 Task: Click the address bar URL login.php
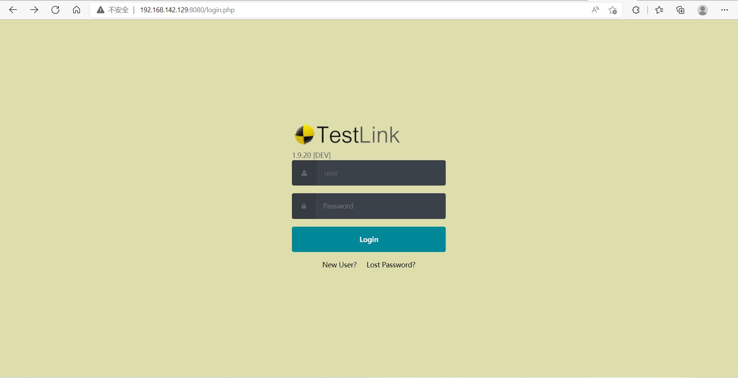[187, 10]
